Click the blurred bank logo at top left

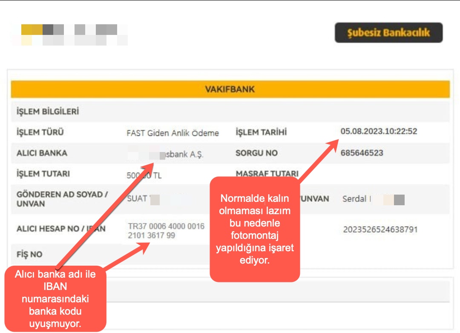point(70,35)
